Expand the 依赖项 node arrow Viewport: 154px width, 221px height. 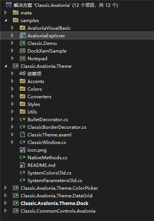pyautogui.click(x=13, y=74)
